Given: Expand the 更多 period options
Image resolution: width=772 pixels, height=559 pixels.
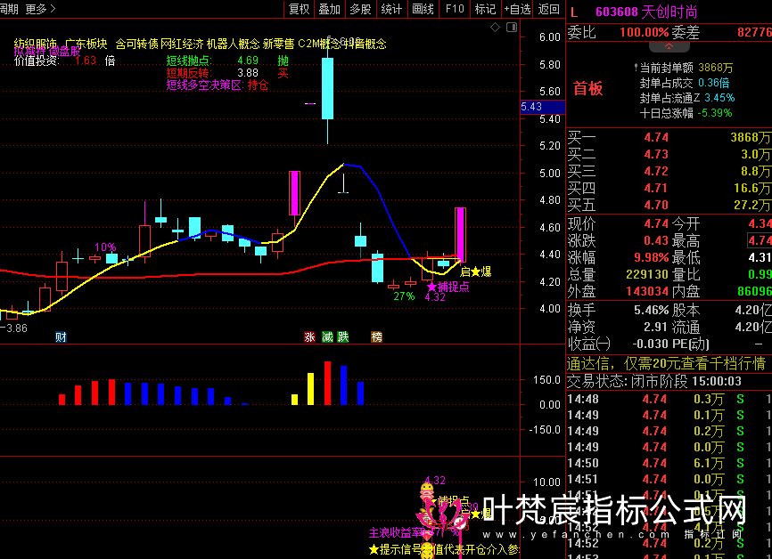Looking at the screenshot, I should point(40,9).
